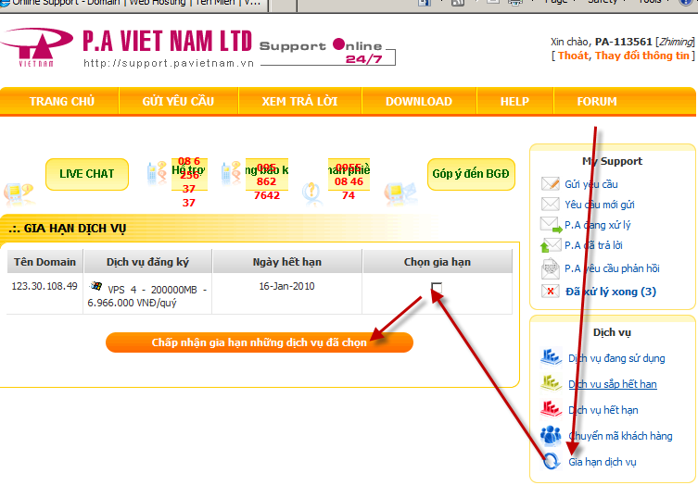
Task: Click the P.A đang xử lý icon
Action: pyautogui.click(x=552, y=225)
